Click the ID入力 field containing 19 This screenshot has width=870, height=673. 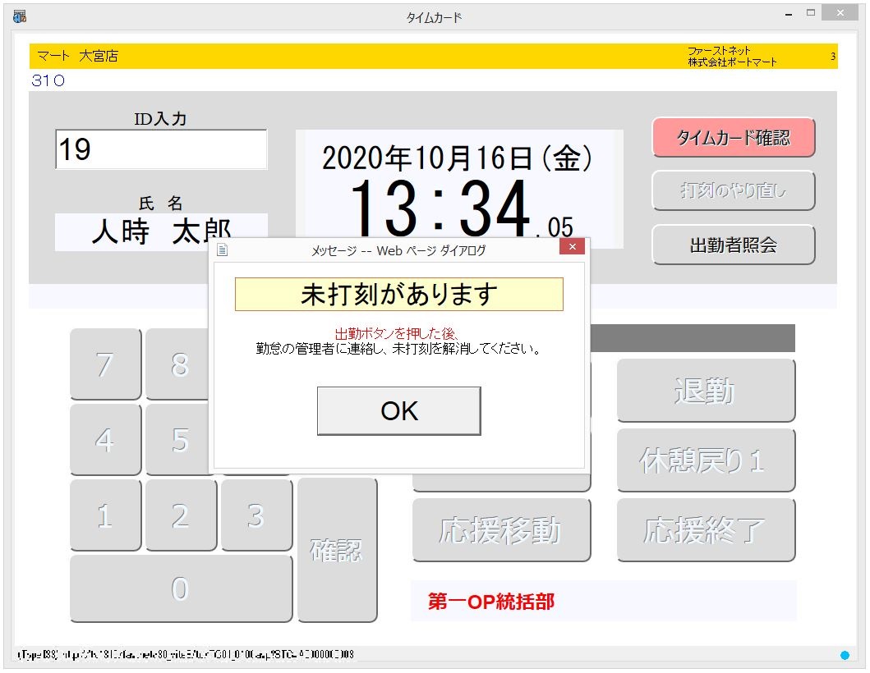[161, 149]
